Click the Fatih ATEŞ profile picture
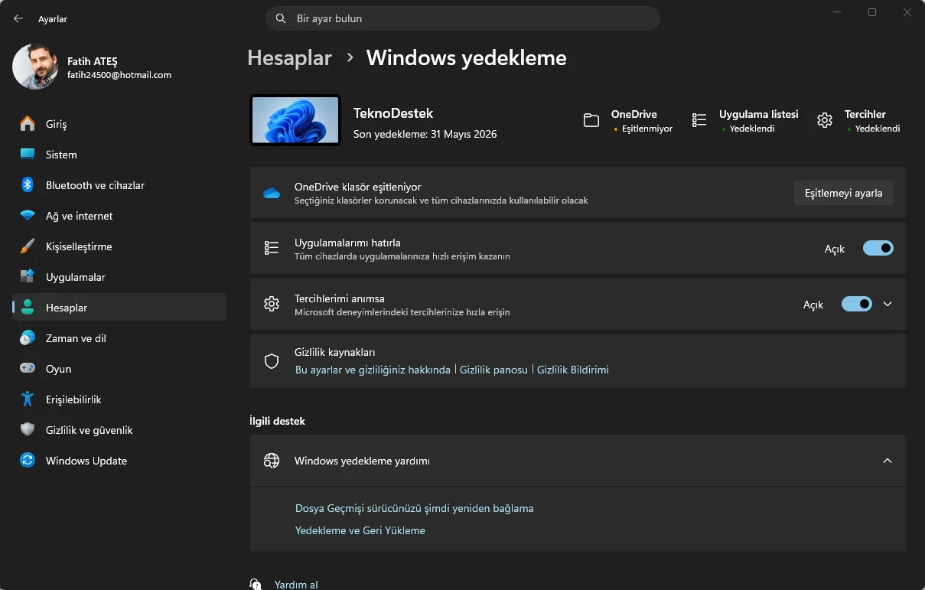The width and height of the screenshot is (925, 590). pos(35,67)
